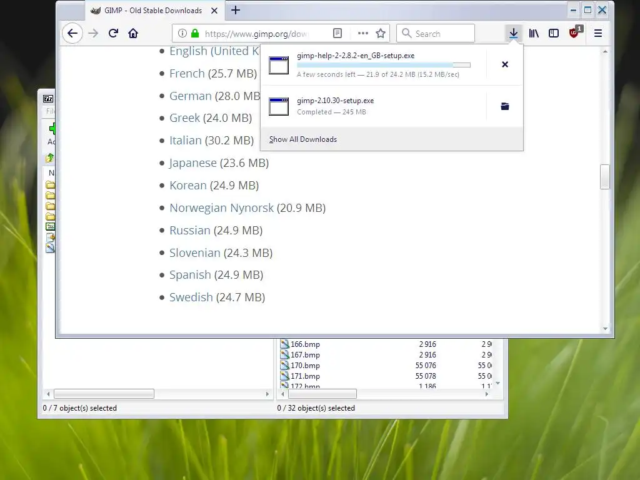Toggle reader view icon in address bar

pyautogui.click(x=337, y=34)
